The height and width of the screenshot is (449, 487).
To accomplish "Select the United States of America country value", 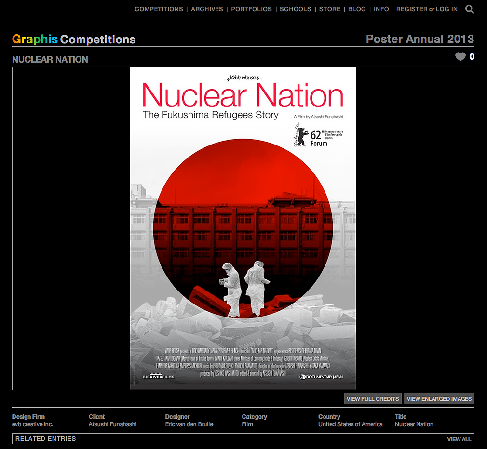I will (x=351, y=424).
